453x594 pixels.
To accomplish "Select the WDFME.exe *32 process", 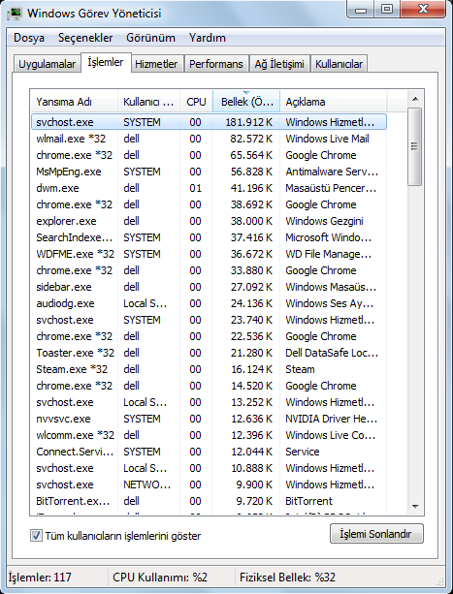I will (x=209, y=254).
